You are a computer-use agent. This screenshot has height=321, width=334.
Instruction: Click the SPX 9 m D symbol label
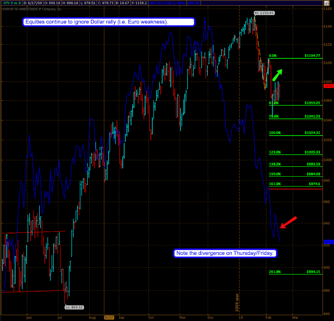click(12, 3)
